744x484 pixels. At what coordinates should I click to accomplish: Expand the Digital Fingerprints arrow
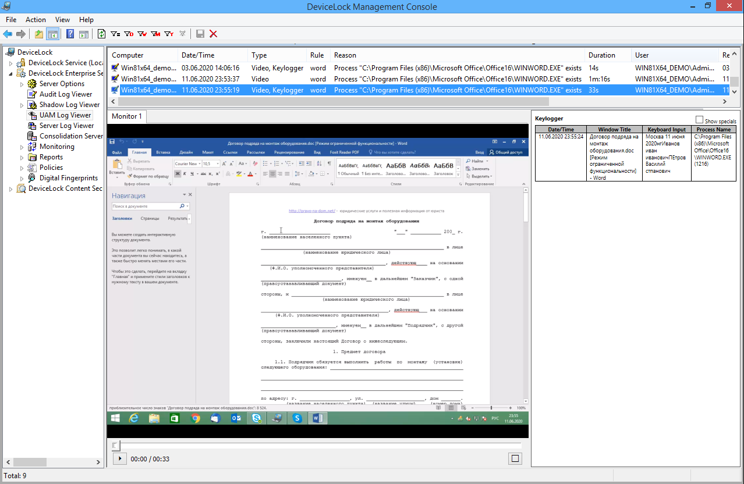point(22,178)
